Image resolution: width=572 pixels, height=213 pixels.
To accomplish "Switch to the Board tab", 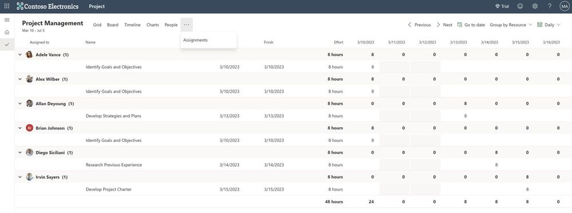I will click(112, 25).
